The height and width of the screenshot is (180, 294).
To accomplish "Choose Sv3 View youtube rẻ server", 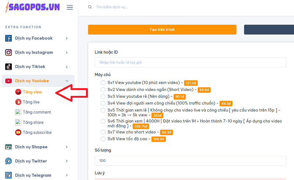I will (x=103, y=96).
